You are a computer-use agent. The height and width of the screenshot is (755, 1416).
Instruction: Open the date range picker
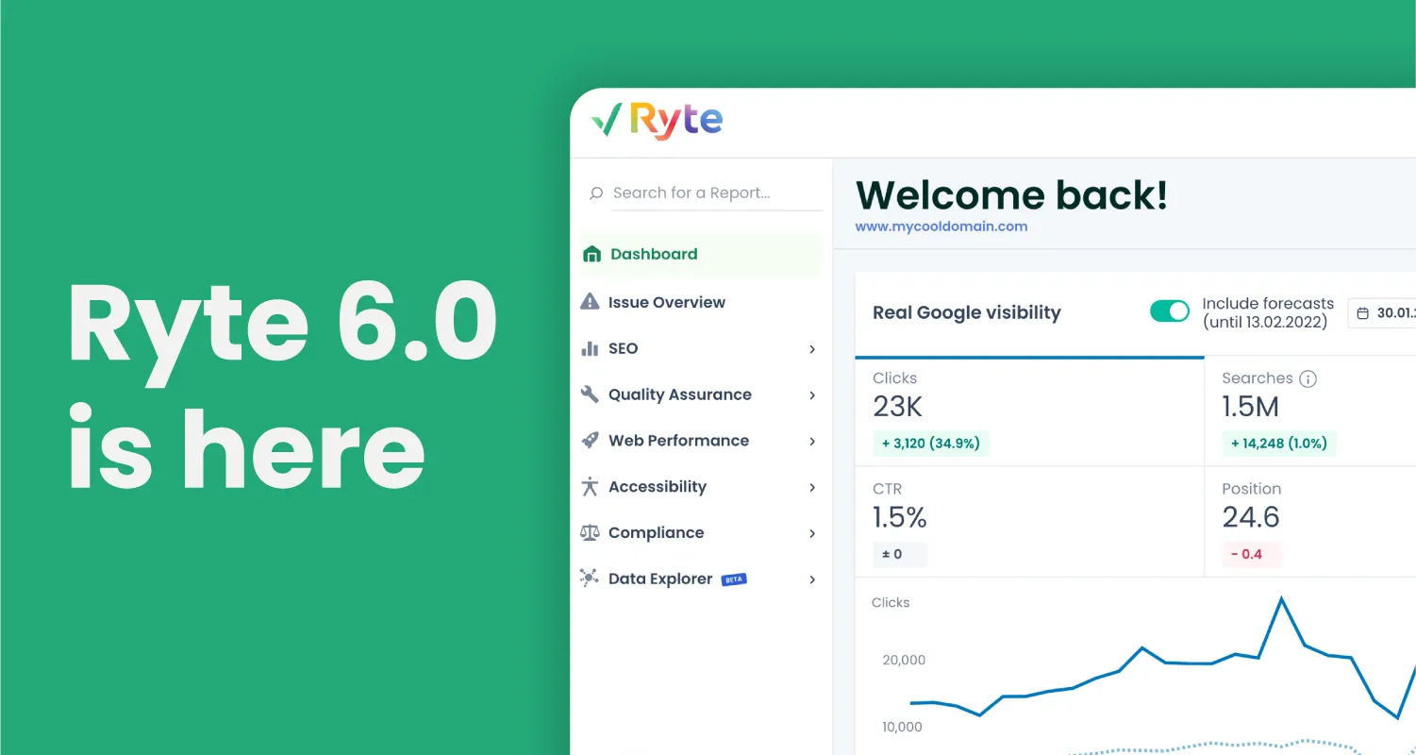(x=1383, y=312)
